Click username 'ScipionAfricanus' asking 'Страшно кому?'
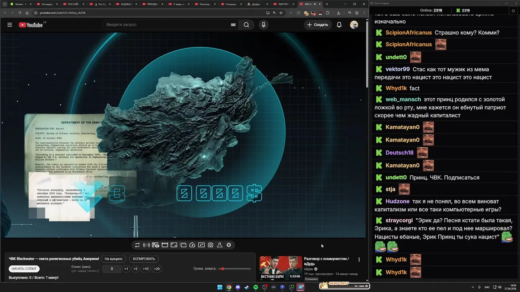The width and height of the screenshot is (520, 292). (409, 32)
